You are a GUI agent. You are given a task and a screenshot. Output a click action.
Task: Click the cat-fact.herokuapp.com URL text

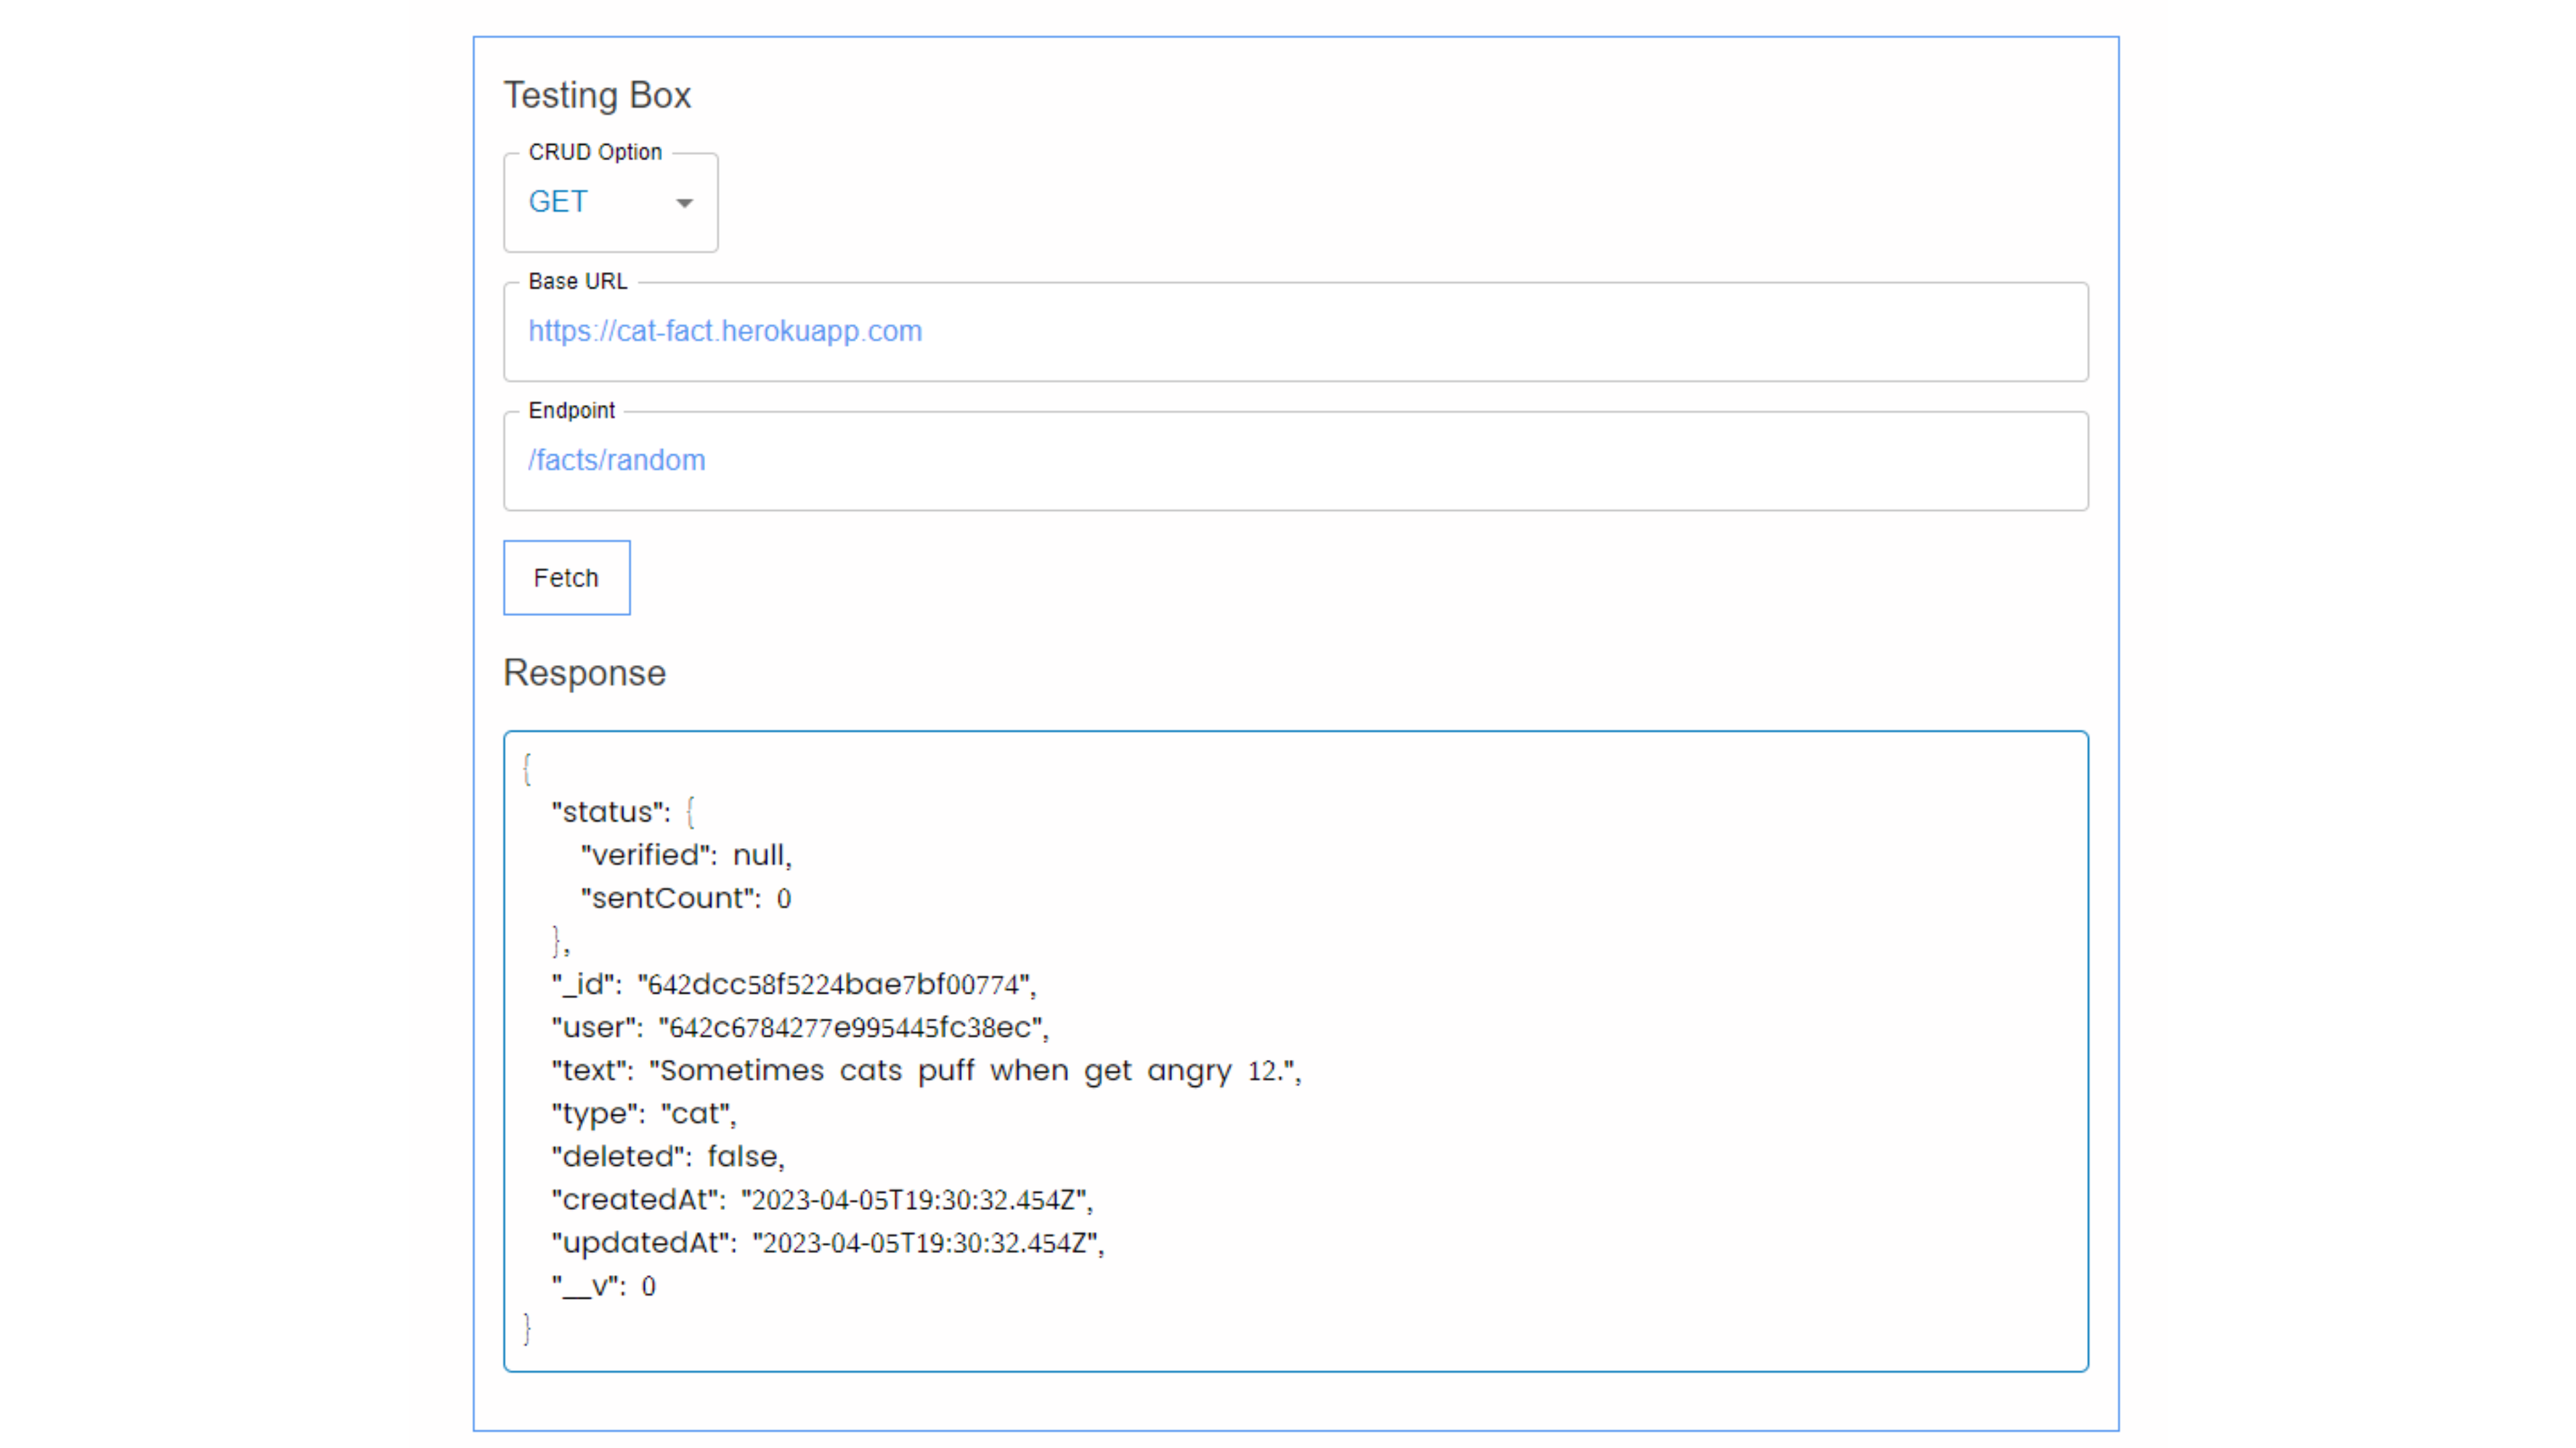(x=725, y=332)
